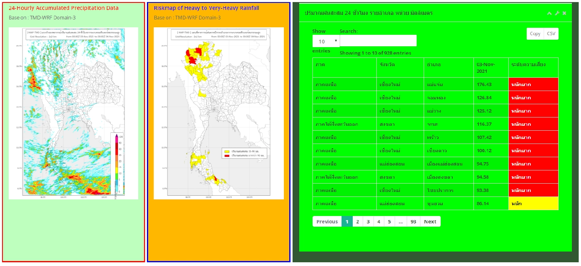Close the rainfall table panel
581x266 pixels.
tap(564, 13)
